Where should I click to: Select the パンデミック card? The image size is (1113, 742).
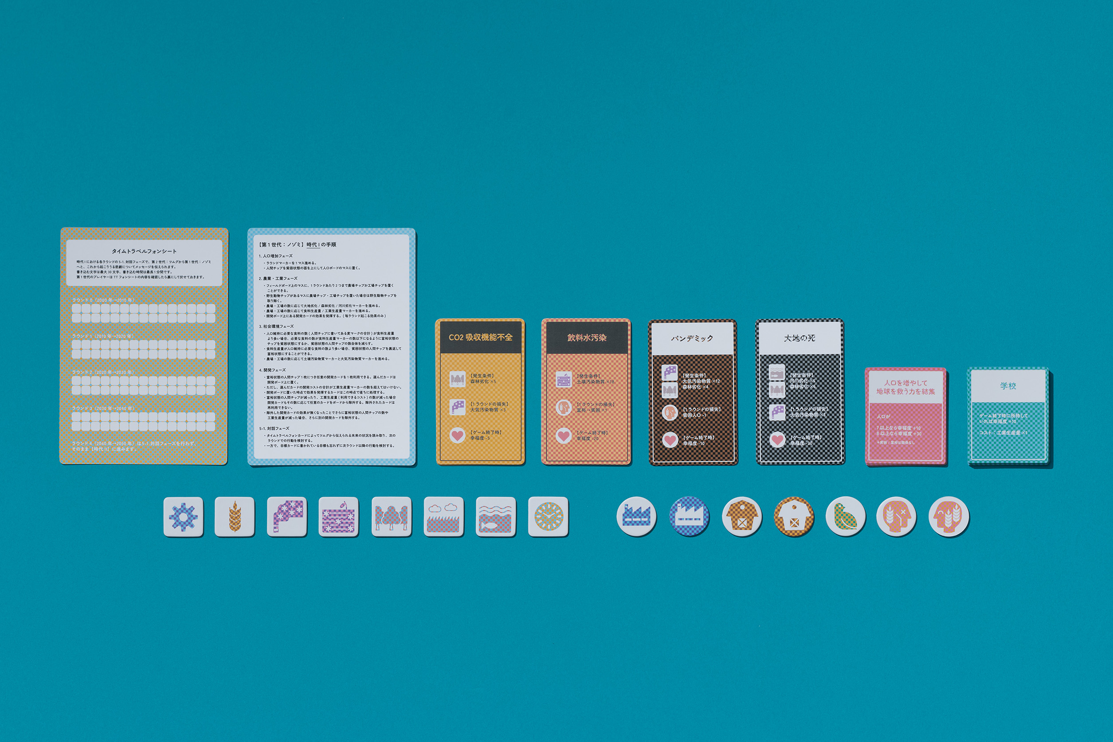click(692, 392)
